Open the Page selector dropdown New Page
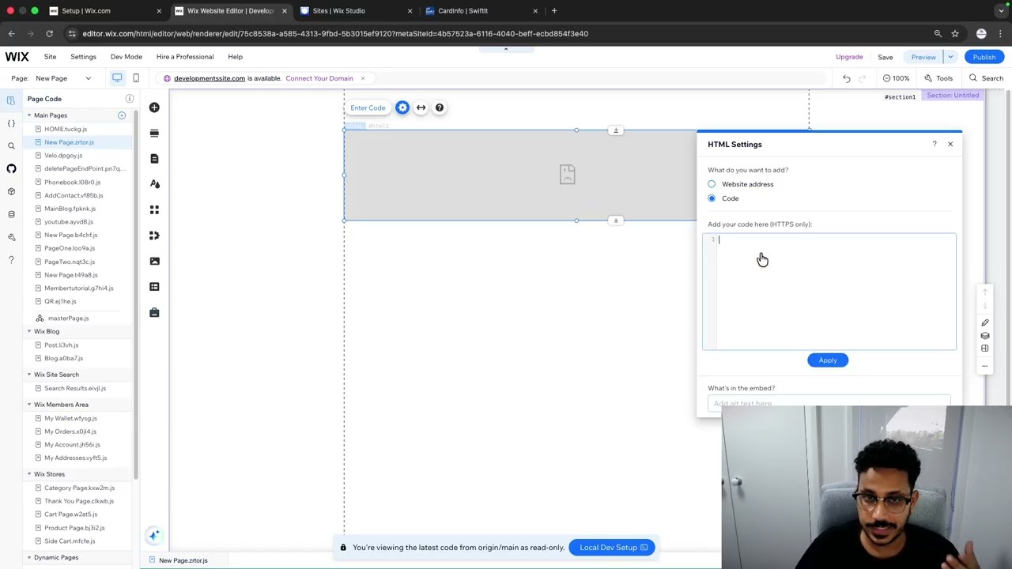The width and height of the screenshot is (1012, 569). [62, 78]
